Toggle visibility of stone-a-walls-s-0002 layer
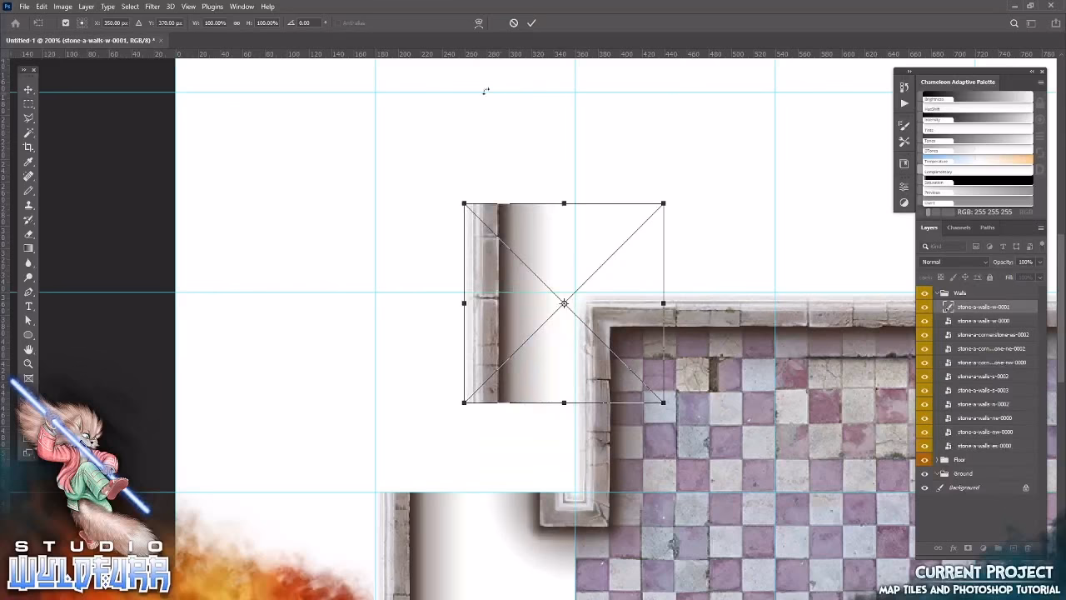This screenshot has height=600, width=1066. point(924,377)
